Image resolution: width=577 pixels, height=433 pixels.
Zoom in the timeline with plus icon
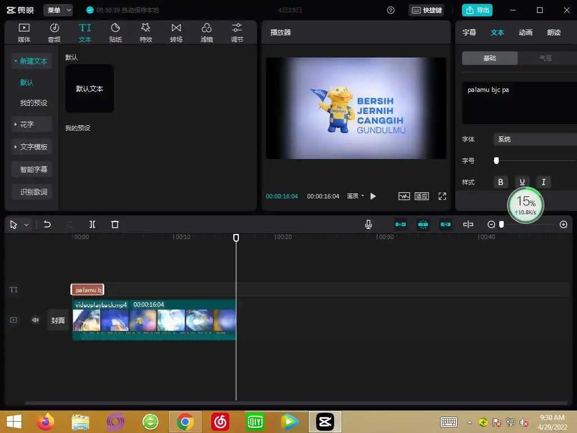pyautogui.click(x=563, y=224)
